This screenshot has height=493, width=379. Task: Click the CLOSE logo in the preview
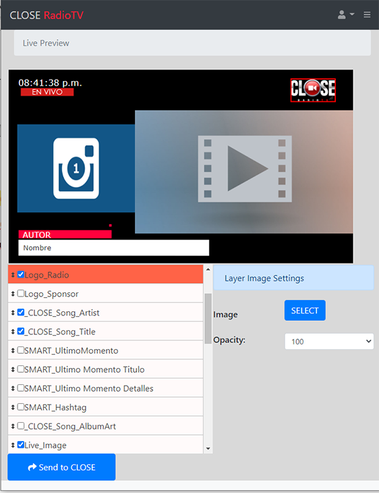313,90
